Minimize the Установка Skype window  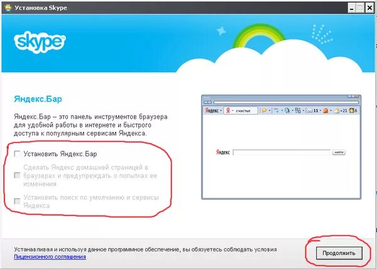pyautogui.click(x=352, y=8)
